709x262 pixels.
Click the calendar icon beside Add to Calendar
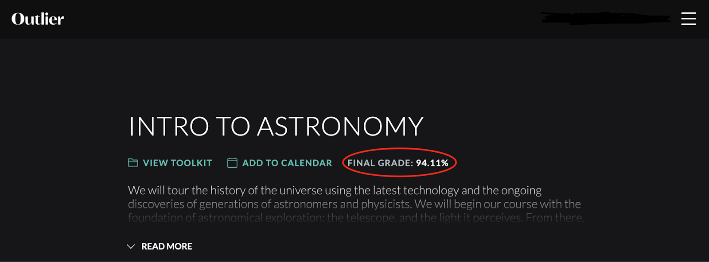232,163
